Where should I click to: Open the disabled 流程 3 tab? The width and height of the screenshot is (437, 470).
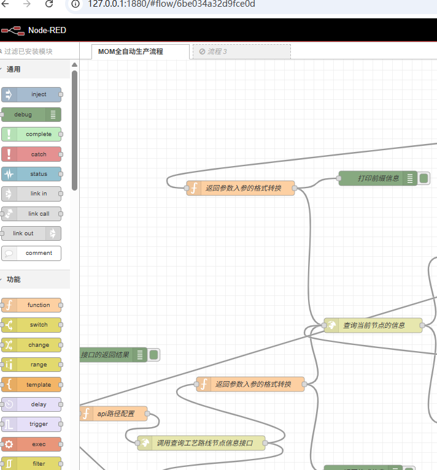pyautogui.click(x=241, y=51)
